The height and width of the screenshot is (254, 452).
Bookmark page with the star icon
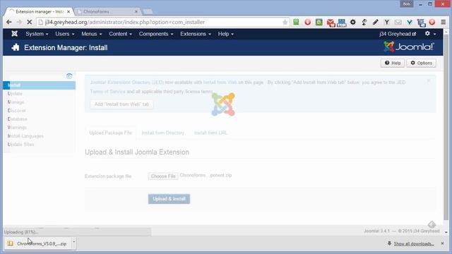pos(285,22)
